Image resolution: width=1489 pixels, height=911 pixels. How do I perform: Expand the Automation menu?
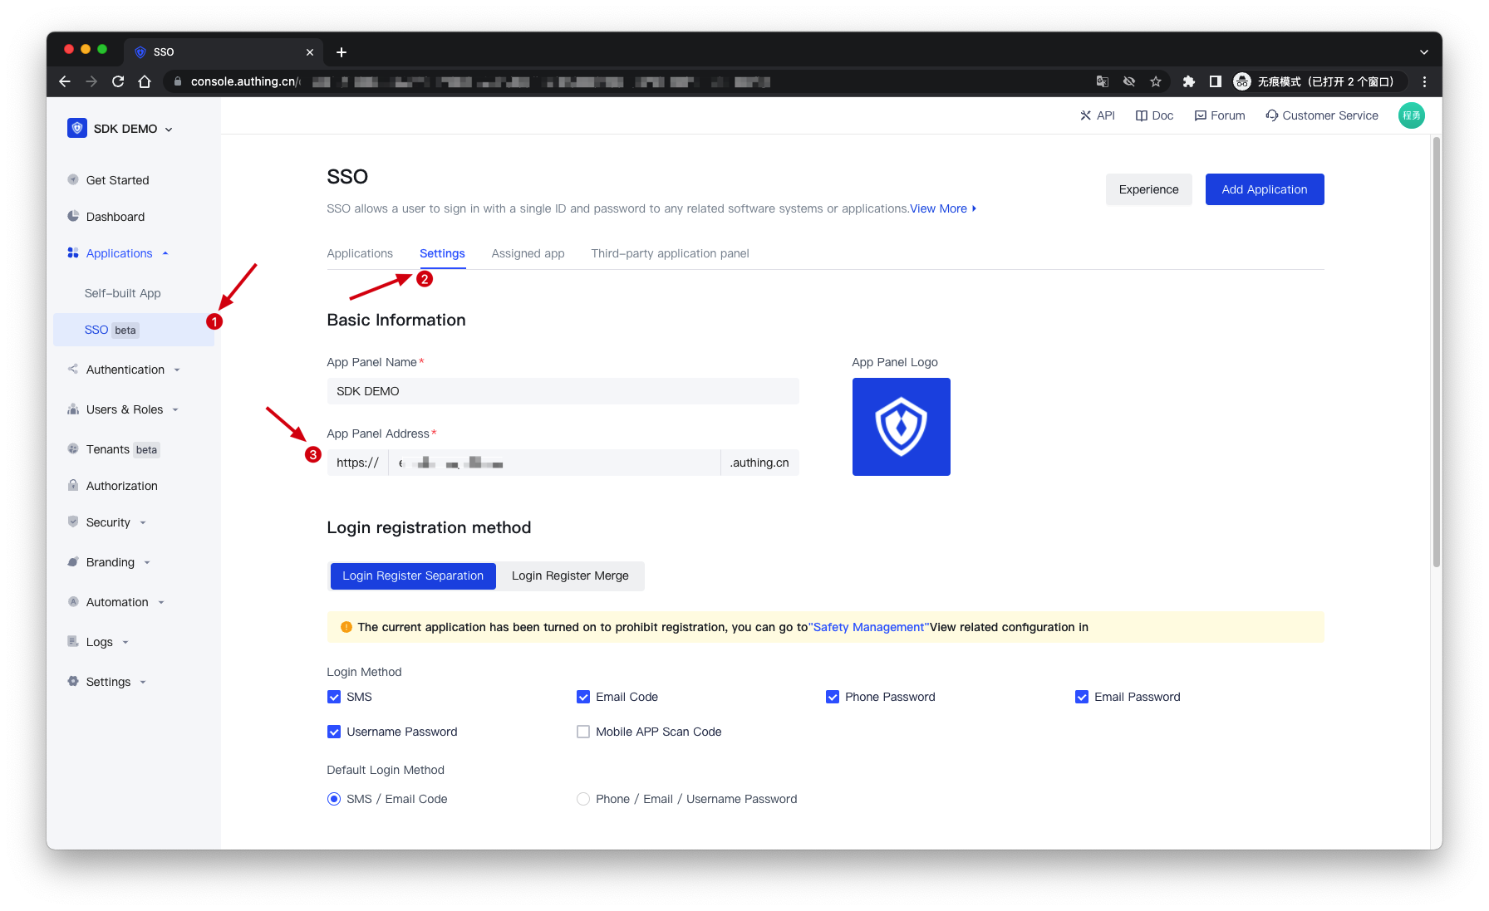161,603
